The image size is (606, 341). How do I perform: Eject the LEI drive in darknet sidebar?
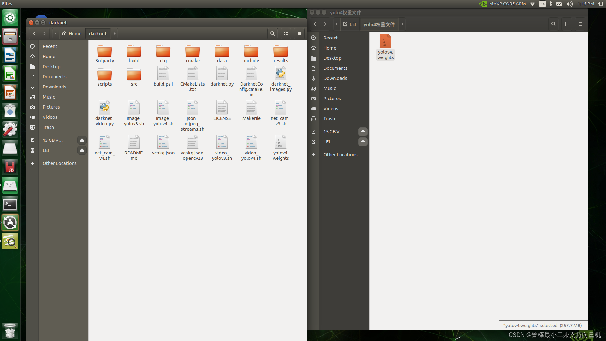coord(82,150)
